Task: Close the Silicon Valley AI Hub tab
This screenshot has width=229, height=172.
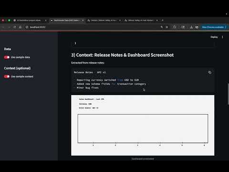Action: 157,21
